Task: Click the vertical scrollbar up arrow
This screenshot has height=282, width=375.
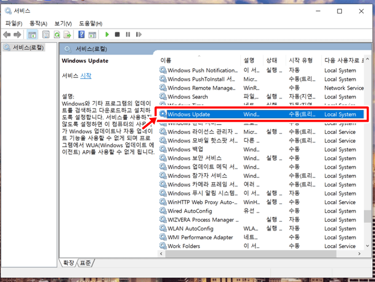Action: (x=367, y=59)
